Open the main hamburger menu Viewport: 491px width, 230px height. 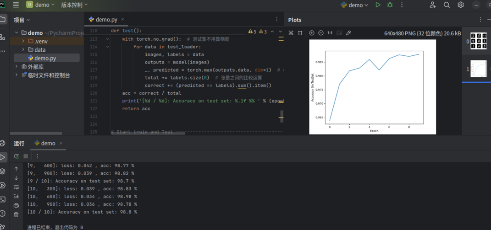point(16,5)
